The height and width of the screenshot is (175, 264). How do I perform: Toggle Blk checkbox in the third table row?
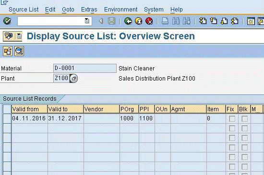click(244, 138)
